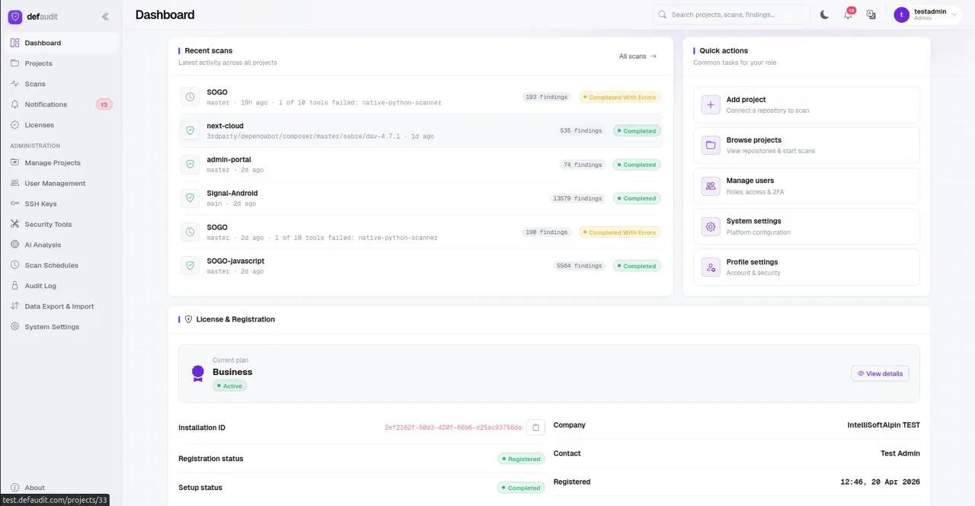The width and height of the screenshot is (975, 506).
Task: Click the shield icon on Signal-Android row
Action: coord(190,198)
